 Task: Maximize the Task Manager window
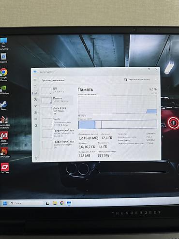[149, 69]
